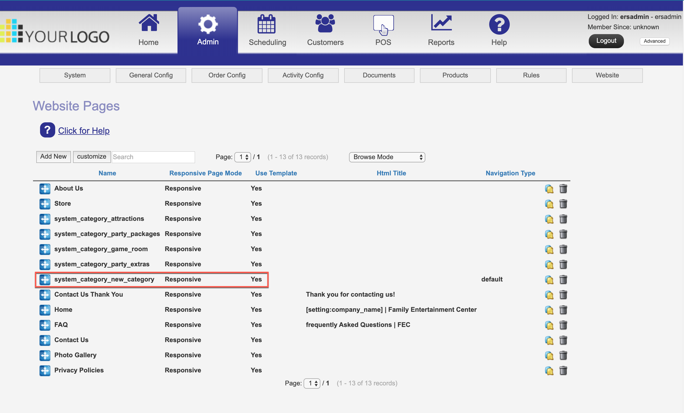Click the Add New button
This screenshot has height=413, width=684.
coord(53,157)
